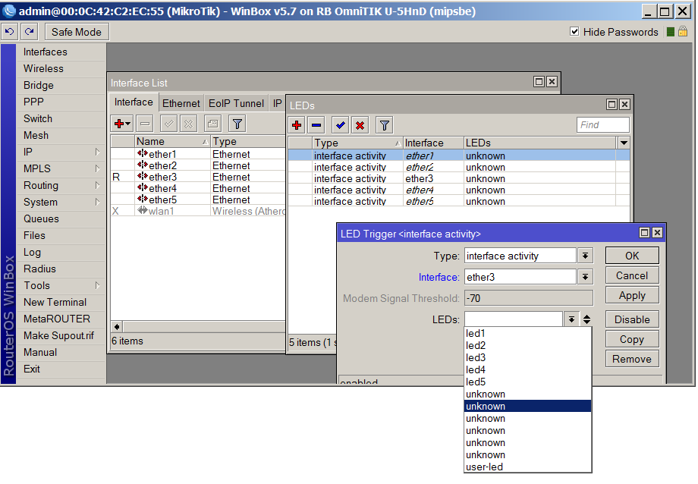Image resolution: width=698 pixels, height=484 pixels.
Task: Click Cancel in LED Trigger dialog
Action: pos(632,275)
